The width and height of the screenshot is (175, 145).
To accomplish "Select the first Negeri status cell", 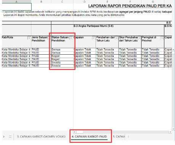I will tap(62, 56).
